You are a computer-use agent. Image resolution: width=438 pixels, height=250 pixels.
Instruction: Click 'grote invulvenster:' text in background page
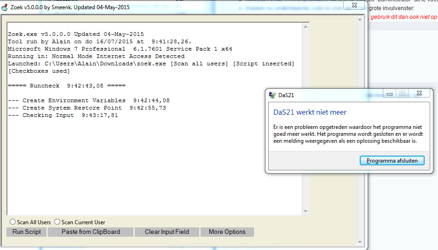click(392, 8)
